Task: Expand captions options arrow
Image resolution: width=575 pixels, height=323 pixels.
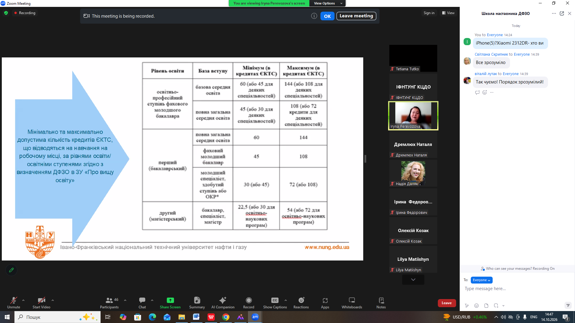Action: point(286,300)
